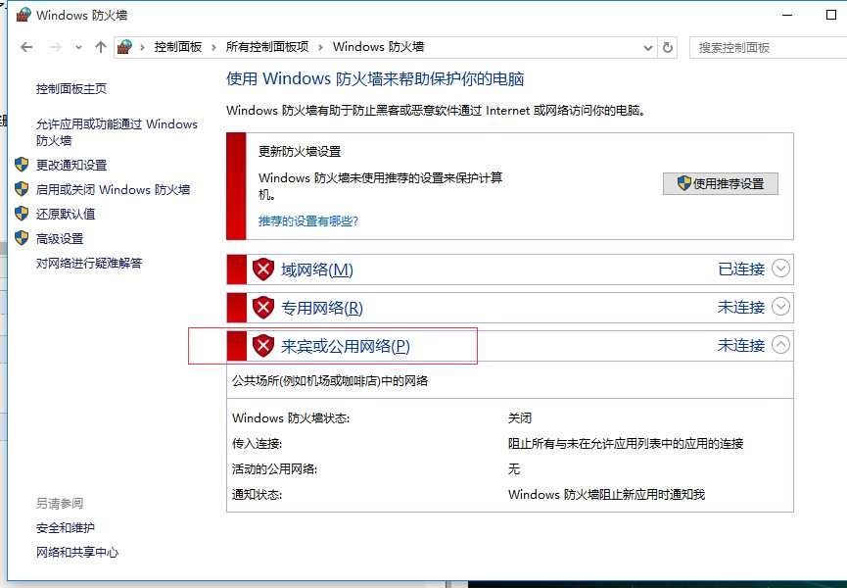The image size is (847, 588).
Task: Click the Windows 防火墙 title bar icon
Action: click(24, 15)
